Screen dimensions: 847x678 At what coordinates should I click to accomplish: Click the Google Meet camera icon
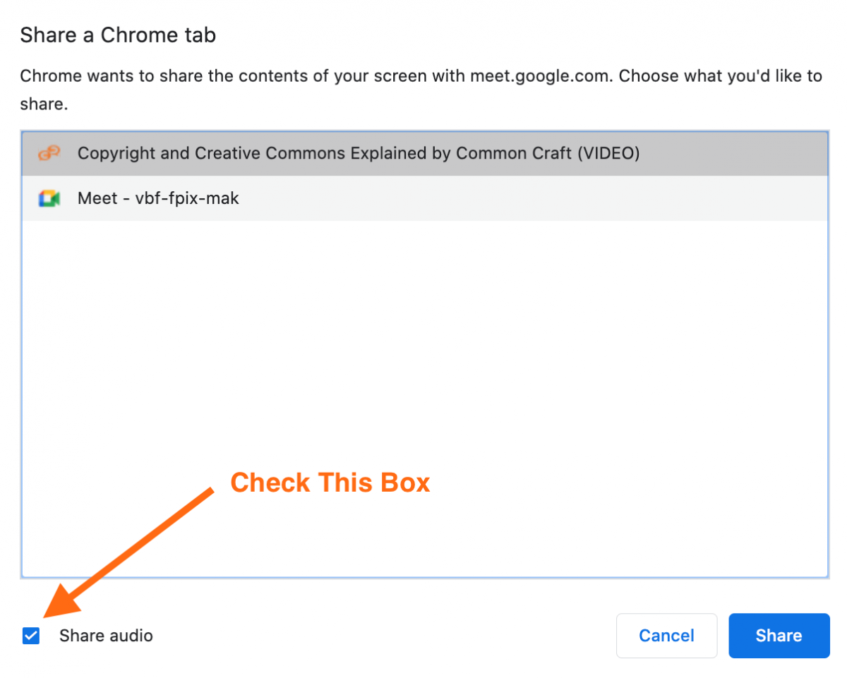click(x=49, y=199)
